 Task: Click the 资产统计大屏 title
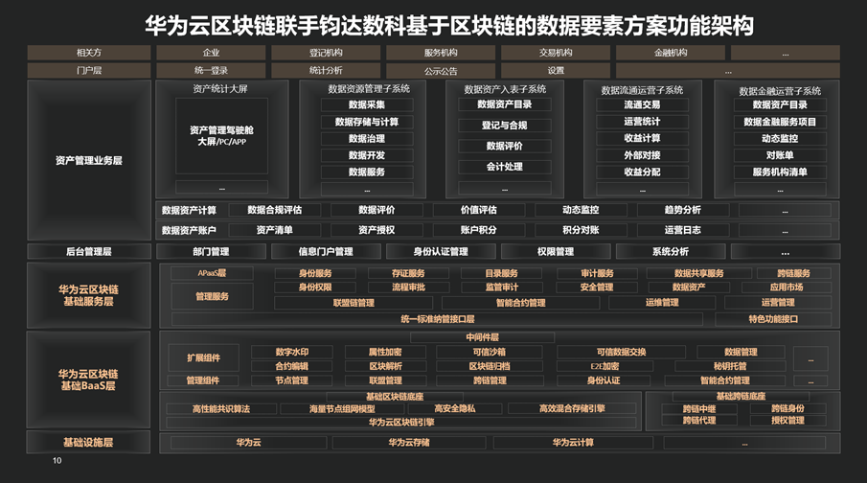coord(220,88)
